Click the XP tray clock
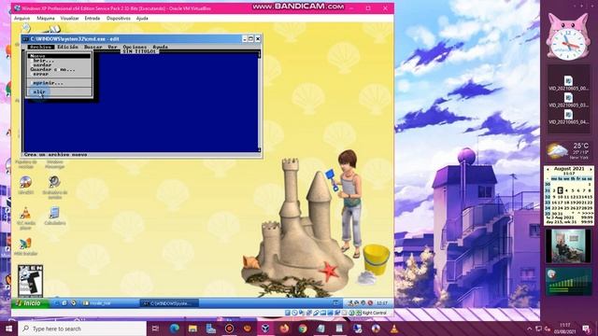The width and height of the screenshot is (598, 336). (382, 303)
